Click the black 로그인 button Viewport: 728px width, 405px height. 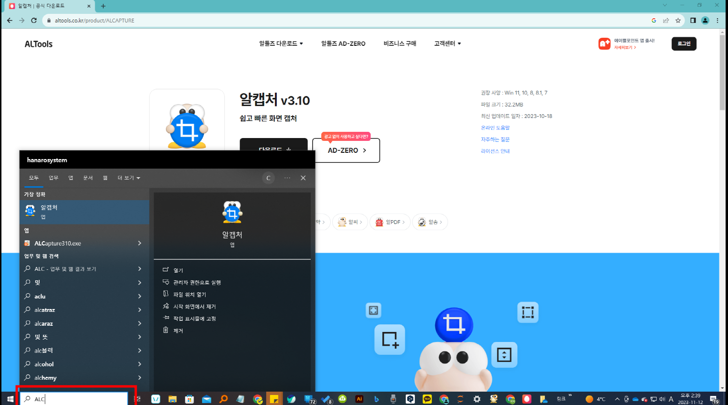684,43
